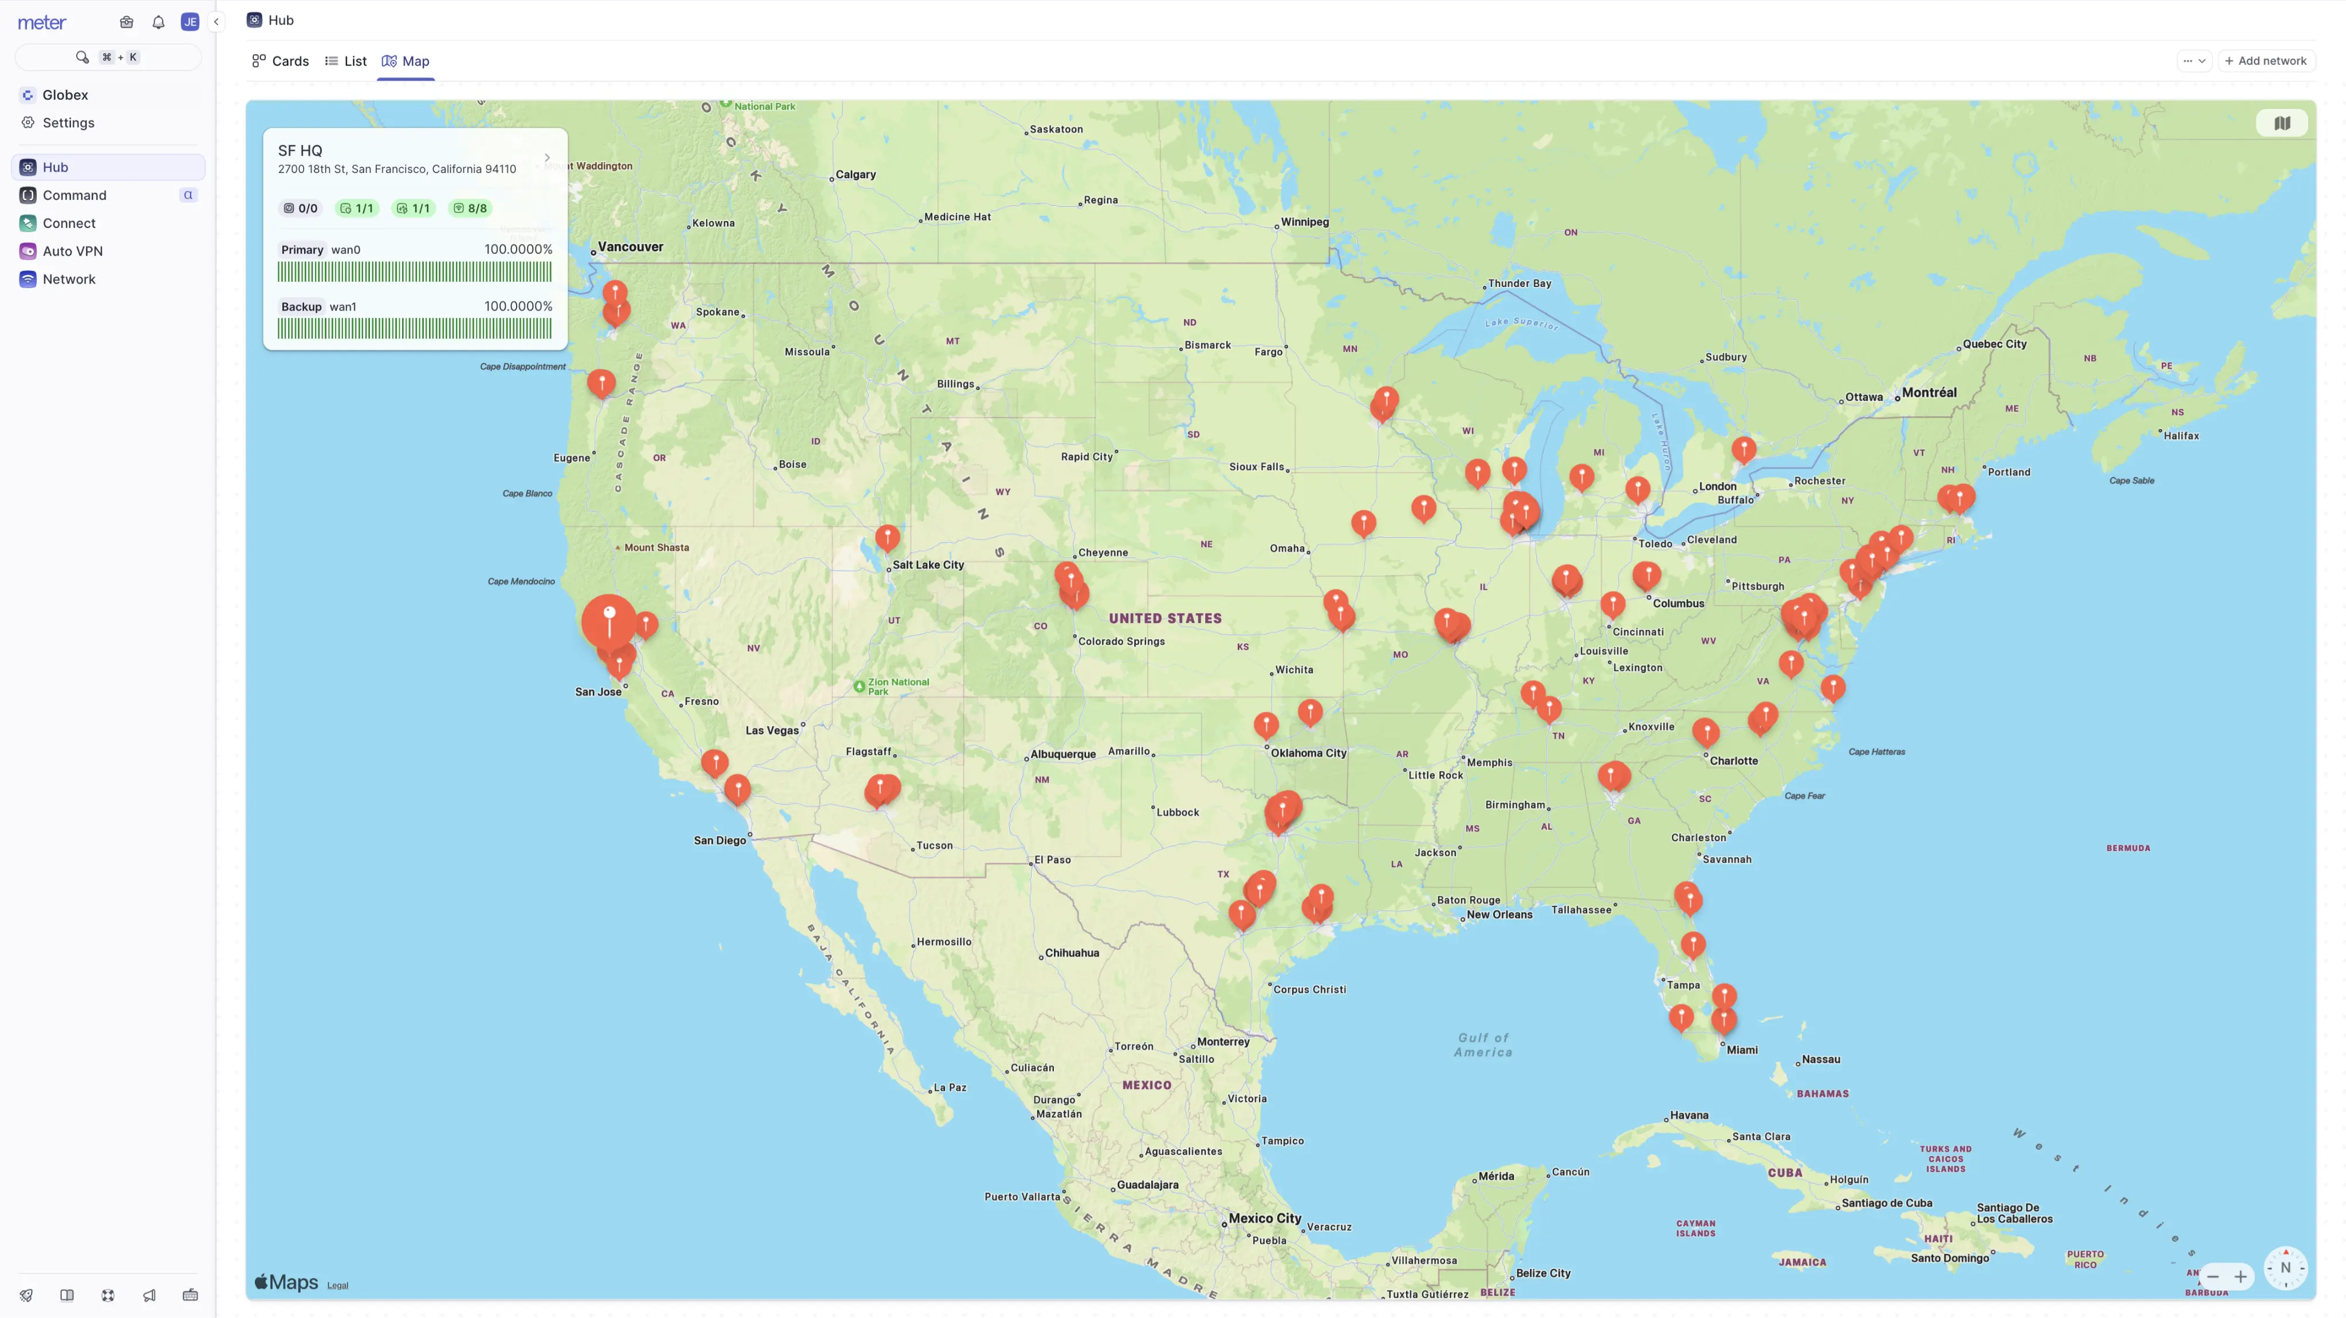2346x1318 pixels.
Task: Click the rocket icon in sidebar footer
Action: [x=26, y=1295]
